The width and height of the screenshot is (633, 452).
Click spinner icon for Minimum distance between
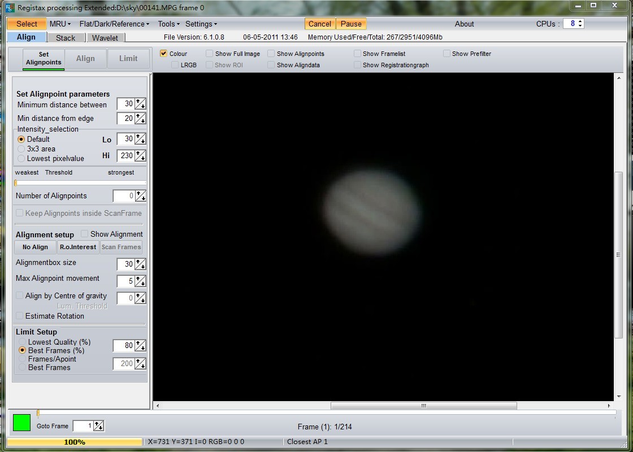[140, 104]
